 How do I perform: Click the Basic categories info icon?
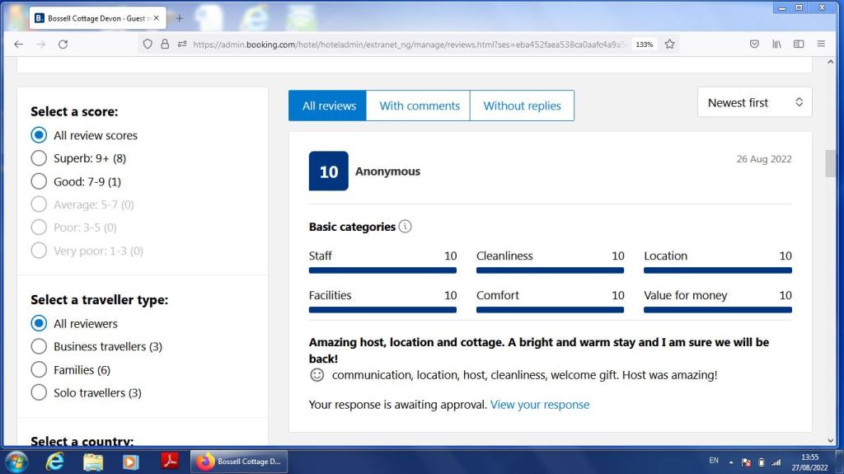tap(405, 227)
